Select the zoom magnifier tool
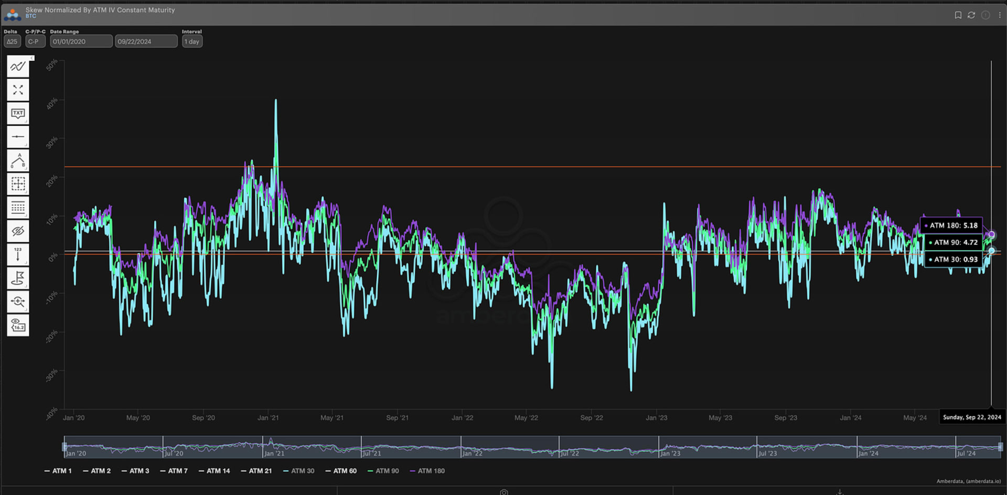This screenshot has width=1007, height=495. point(18,302)
